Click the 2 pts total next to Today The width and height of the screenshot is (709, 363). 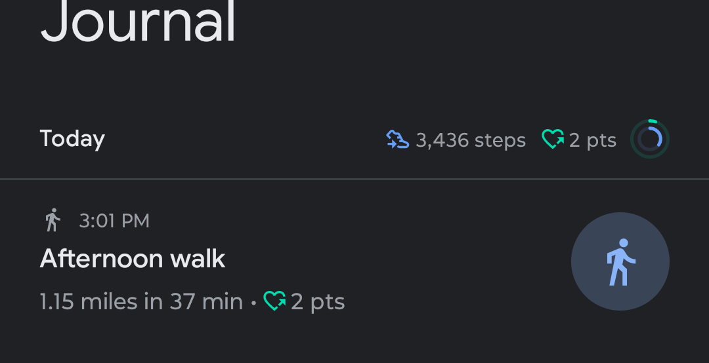(592, 140)
